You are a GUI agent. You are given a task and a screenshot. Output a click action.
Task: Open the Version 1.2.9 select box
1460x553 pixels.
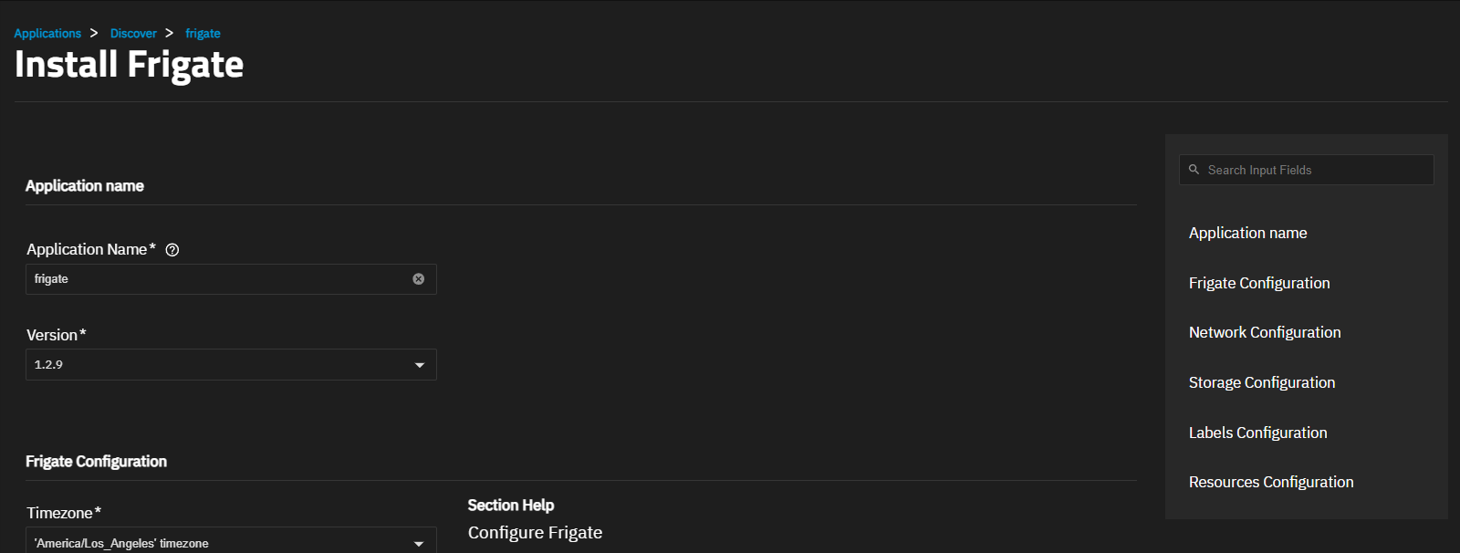[x=219, y=365]
